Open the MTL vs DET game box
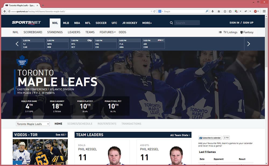This screenshot has height=166, width=269. [x=81, y=44]
